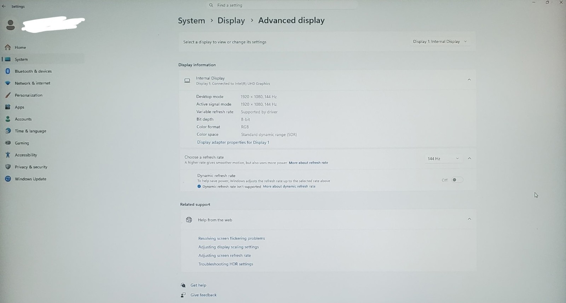Viewport: 566px width, 303px height.
Task: Click the Help from the web globe icon
Action: [189, 220]
